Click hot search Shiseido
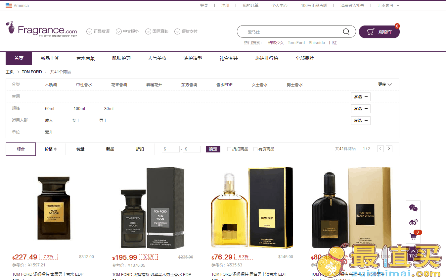Image resolution: width=446 pixels, height=280 pixels. click(317, 43)
